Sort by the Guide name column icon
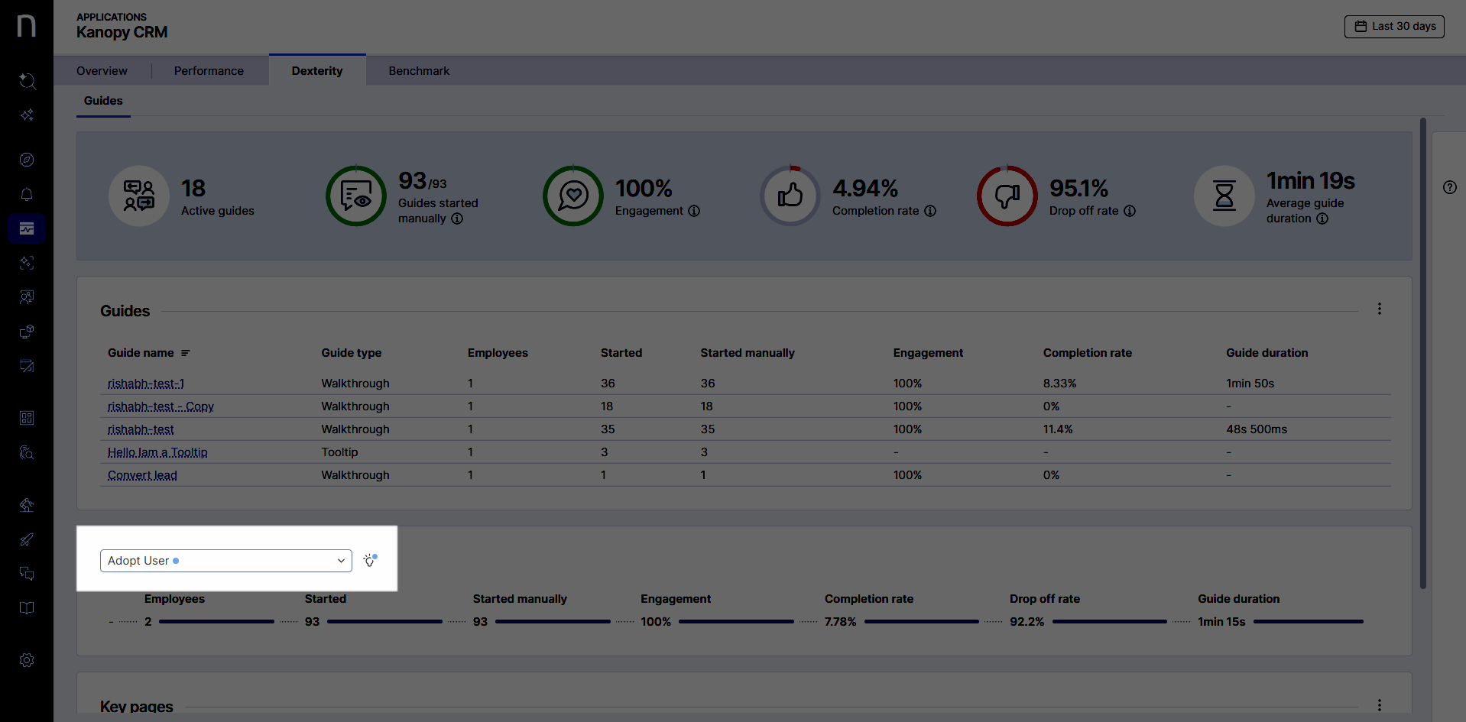The width and height of the screenshot is (1466, 722). (186, 353)
